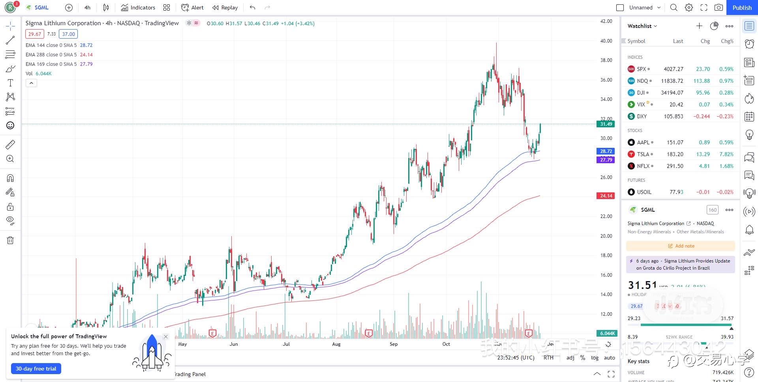
Task: Sort watchlist by Last column
Action: [x=678, y=41]
